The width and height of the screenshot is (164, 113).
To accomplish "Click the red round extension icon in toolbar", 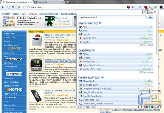I will tap(129, 7).
